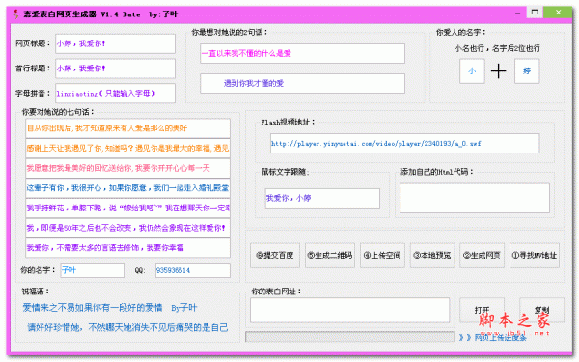Click the second sentence field 遇到你我才懂的爱
Image resolution: width=579 pixels, height=362 pixels.
point(302,83)
